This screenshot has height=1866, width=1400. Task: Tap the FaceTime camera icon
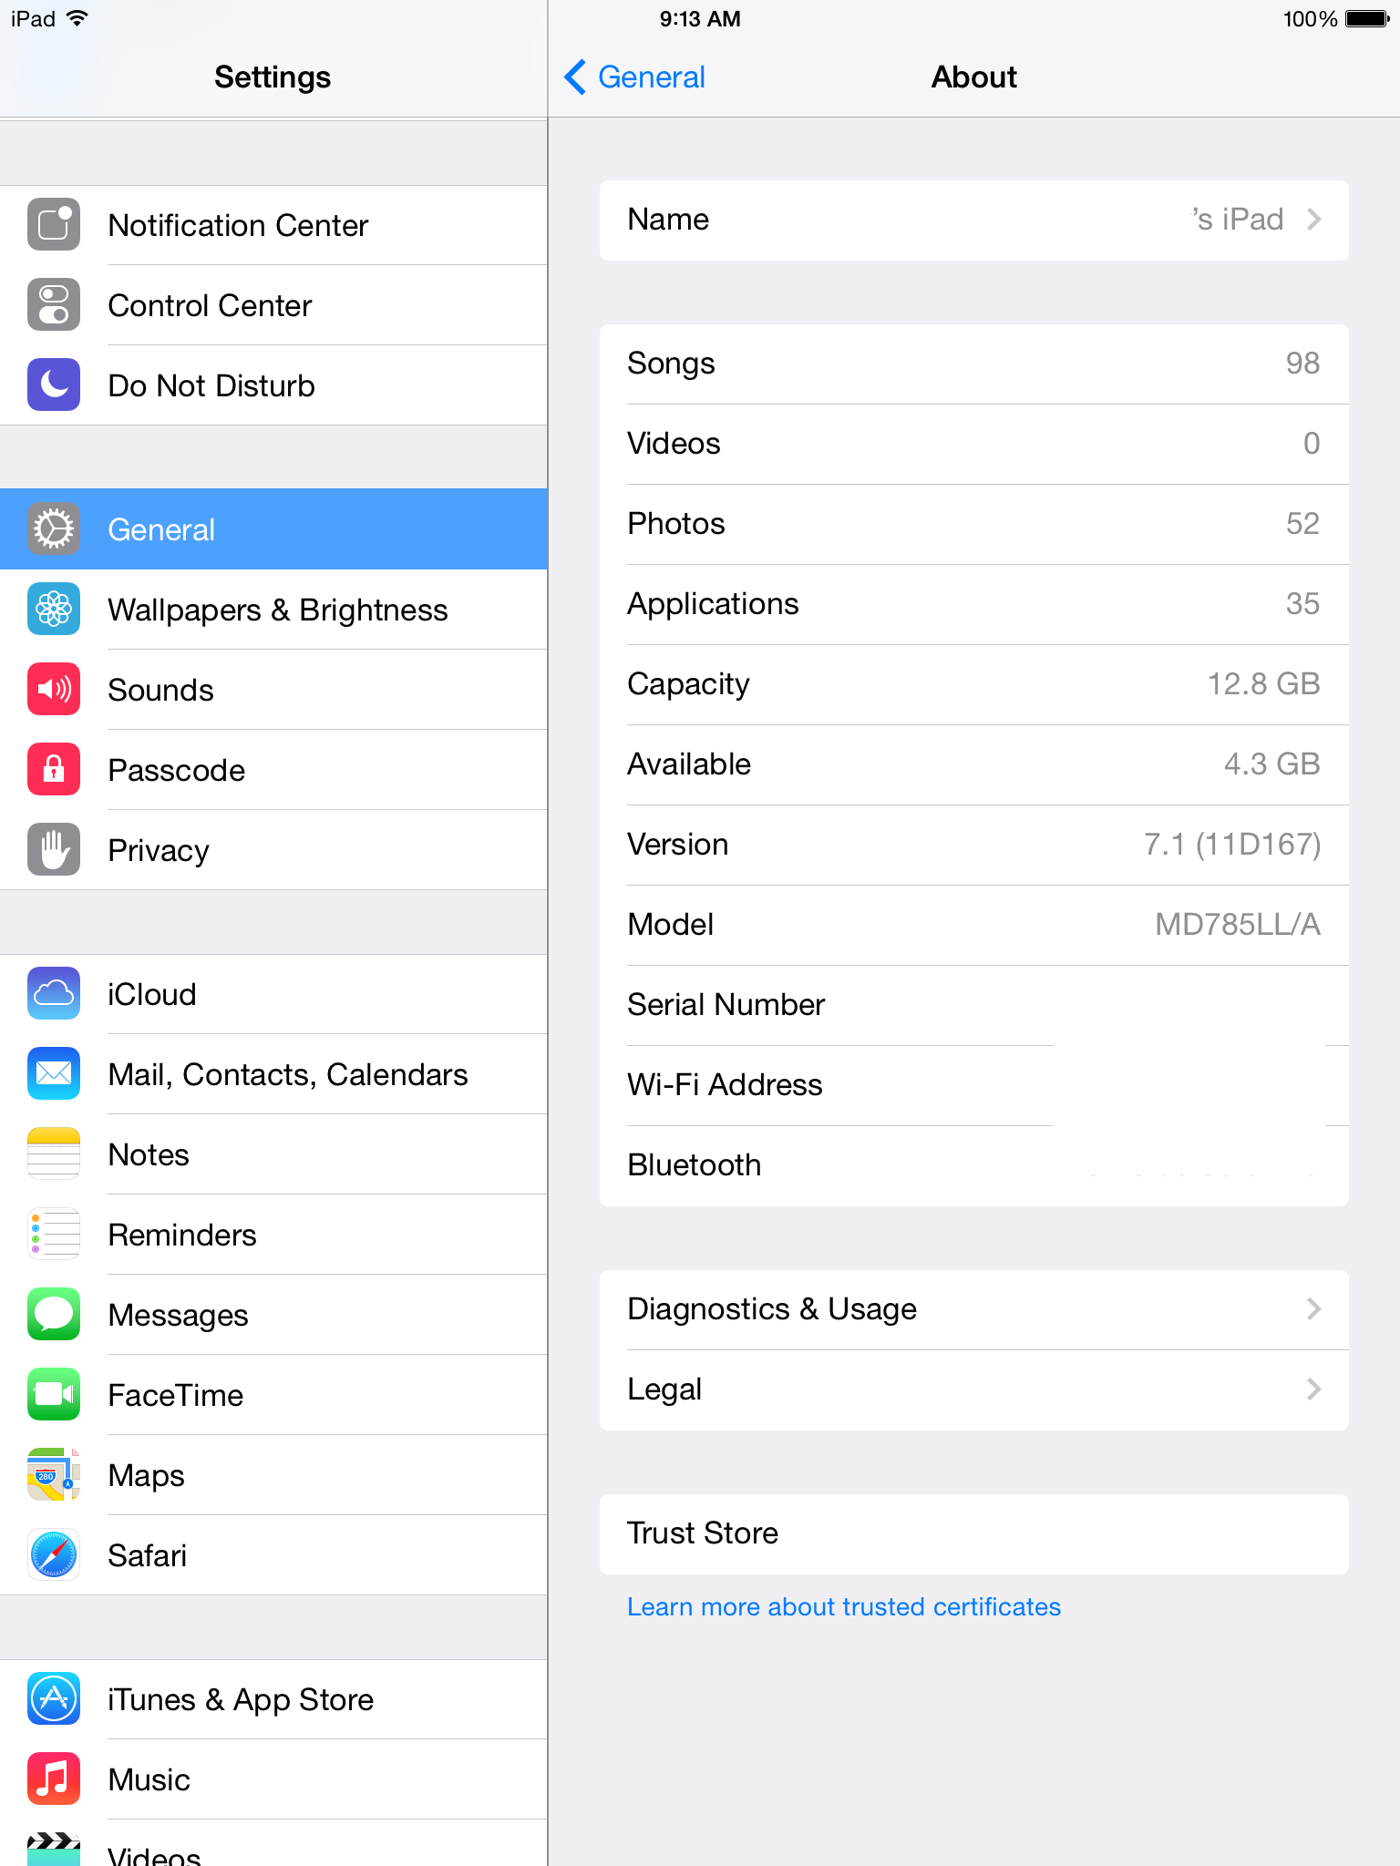click(x=54, y=1394)
